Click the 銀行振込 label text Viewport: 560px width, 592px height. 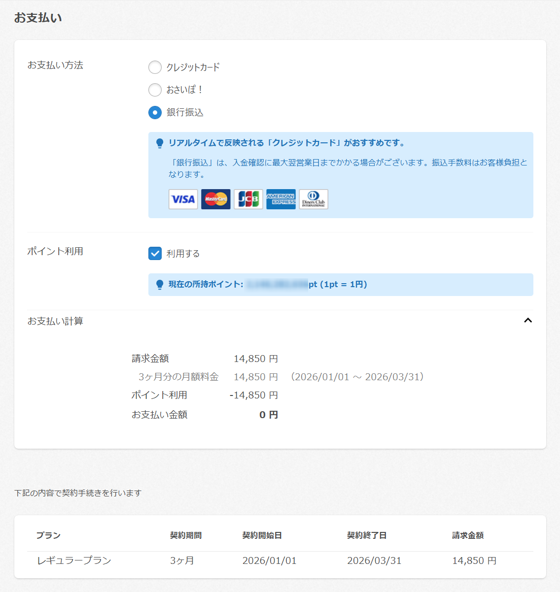point(185,113)
